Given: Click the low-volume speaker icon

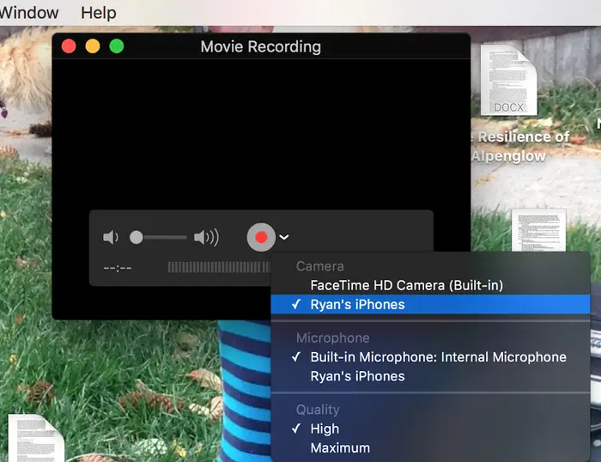Looking at the screenshot, I should [x=110, y=237].
